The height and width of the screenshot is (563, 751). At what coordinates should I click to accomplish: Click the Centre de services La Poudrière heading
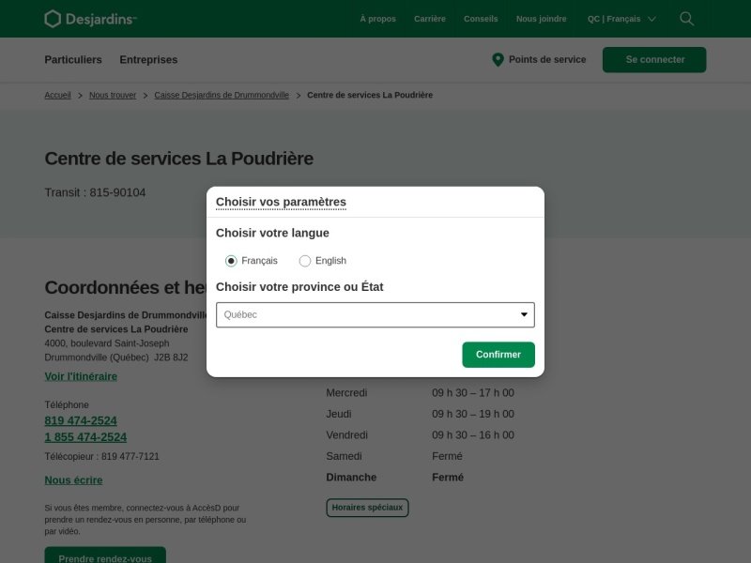coord(179,159)
